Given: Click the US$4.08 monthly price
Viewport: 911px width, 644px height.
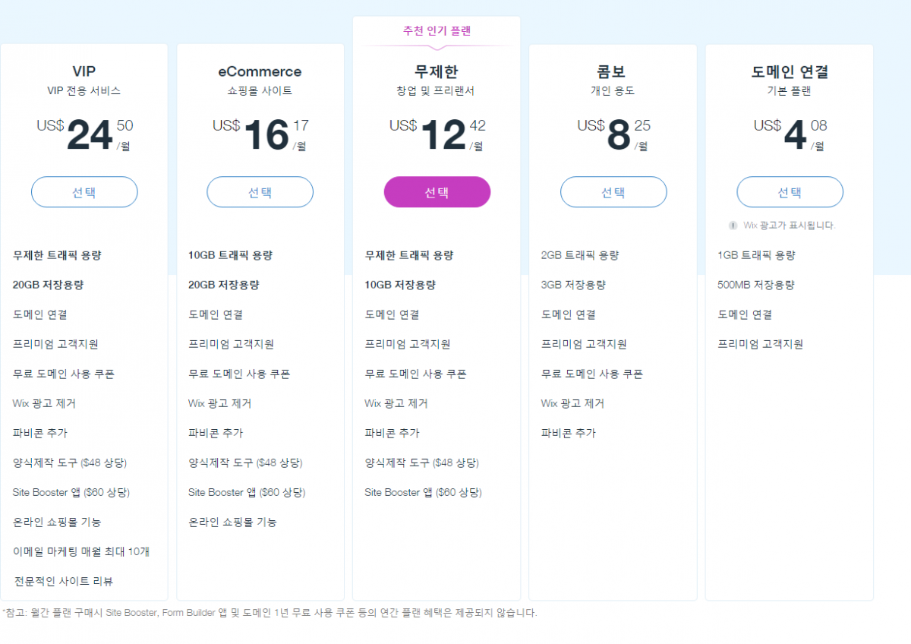Looking at the screenshot, I should click(790, 135).
